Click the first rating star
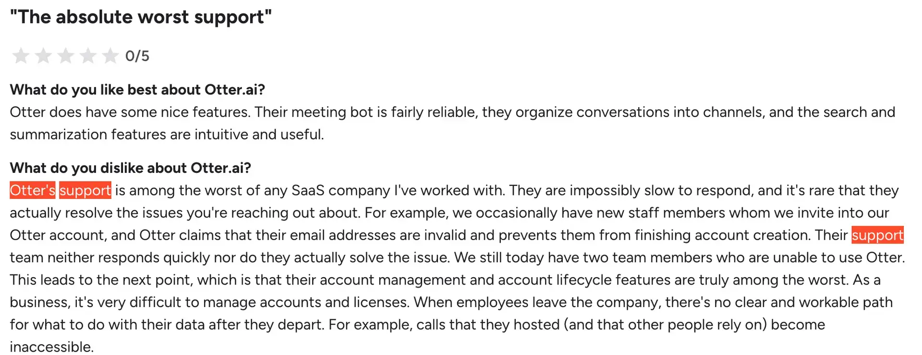The width and height of the screenshot is (922, 355). 21,56
